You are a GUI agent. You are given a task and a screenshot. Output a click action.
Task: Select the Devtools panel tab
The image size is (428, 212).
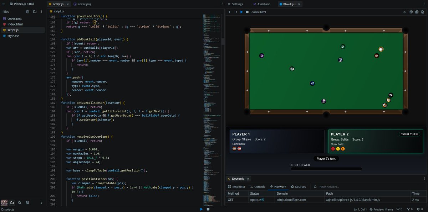[x=239, y=179]
